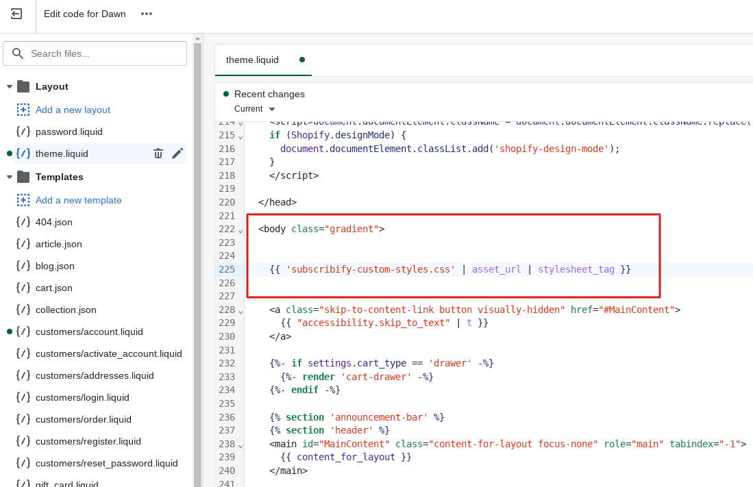Viewport: 753px width, 487px height.
Task: Click line number 225 in gutter
Action: [227, 269]
